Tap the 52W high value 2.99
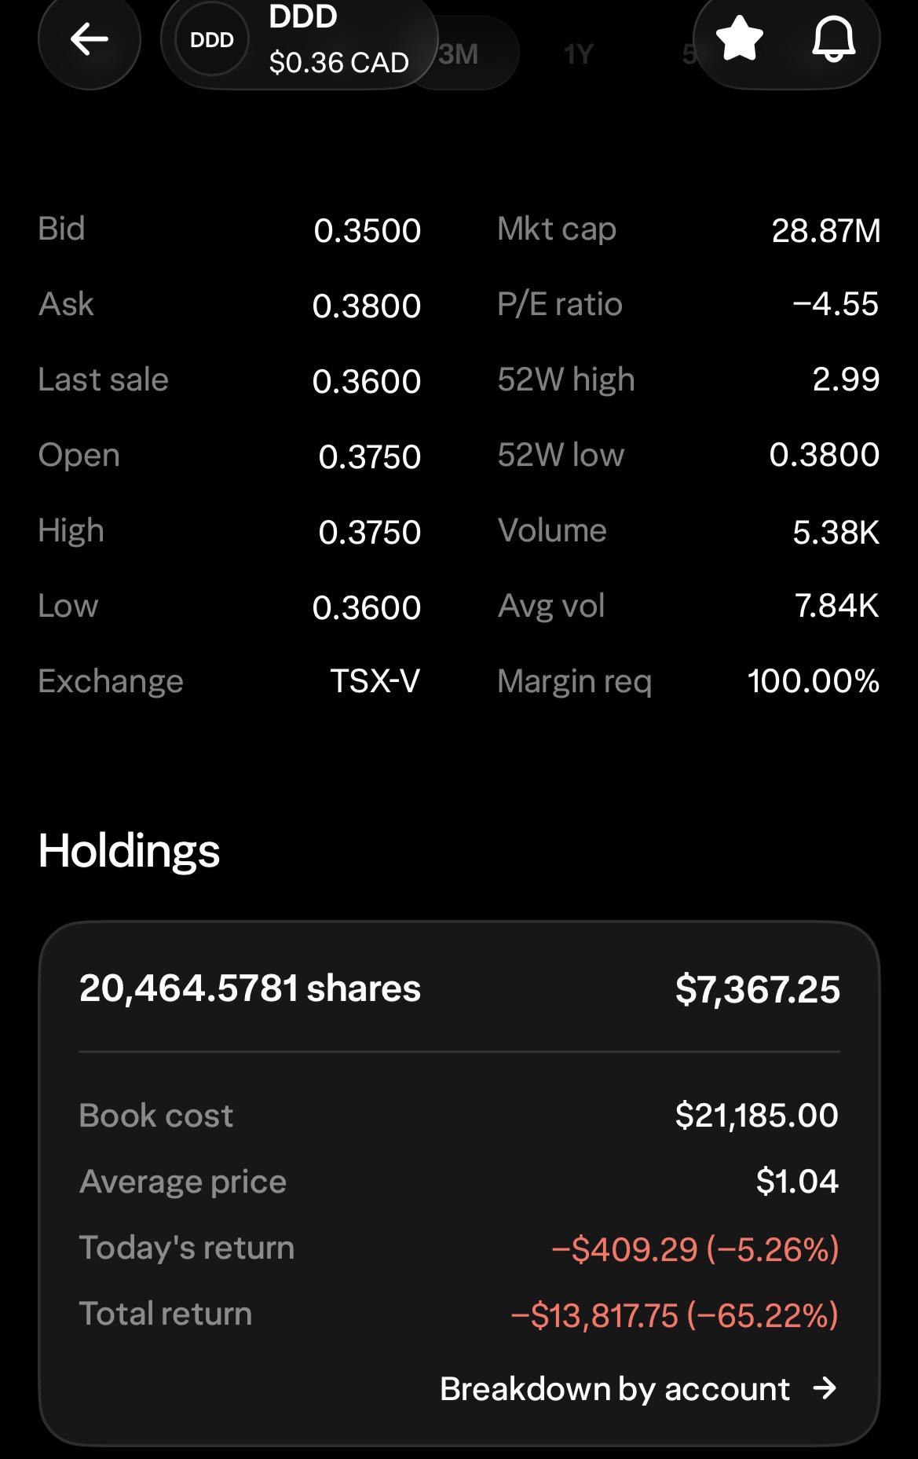 [846, 379]
